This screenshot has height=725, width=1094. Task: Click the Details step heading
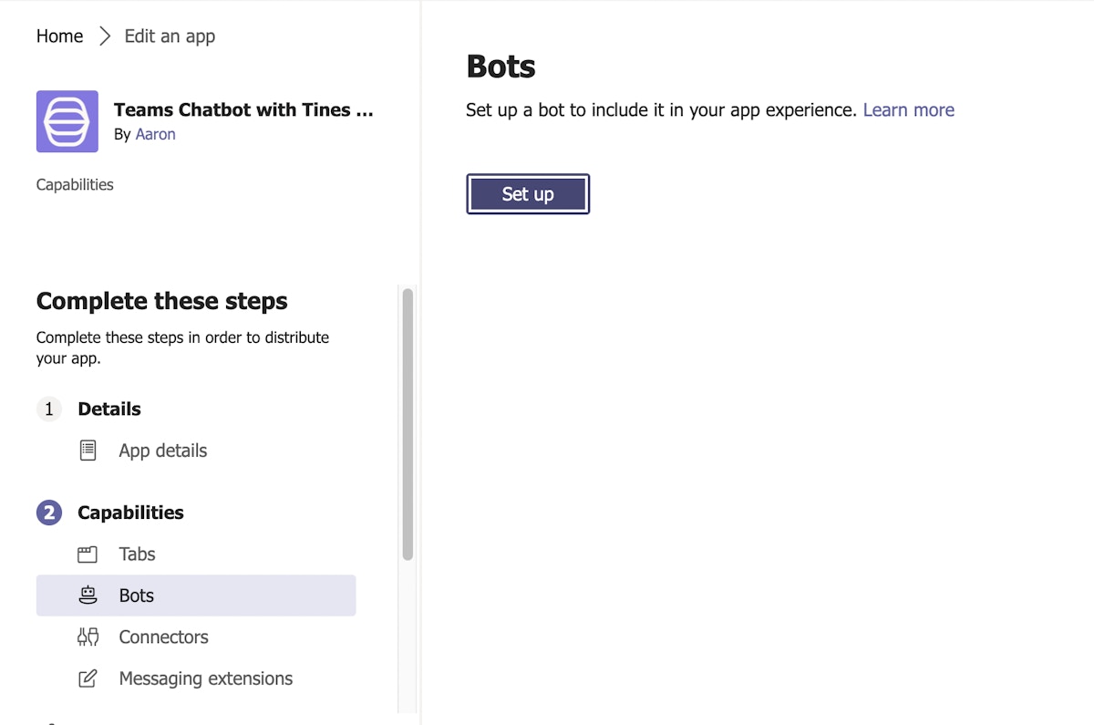tap(109, 409)
